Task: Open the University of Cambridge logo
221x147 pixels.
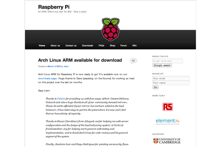Action: [x=167, y=141]
